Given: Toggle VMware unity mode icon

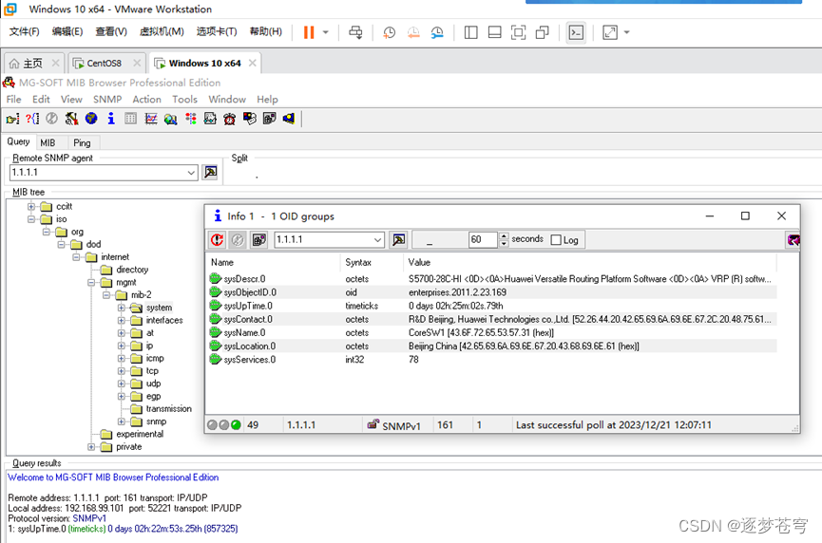Looking at the screenshot, I should 542,32.
